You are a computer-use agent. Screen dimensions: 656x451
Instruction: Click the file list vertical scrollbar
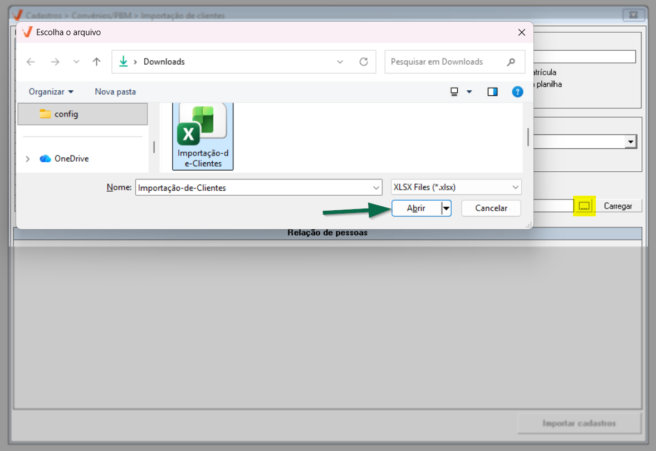[528, 137]
